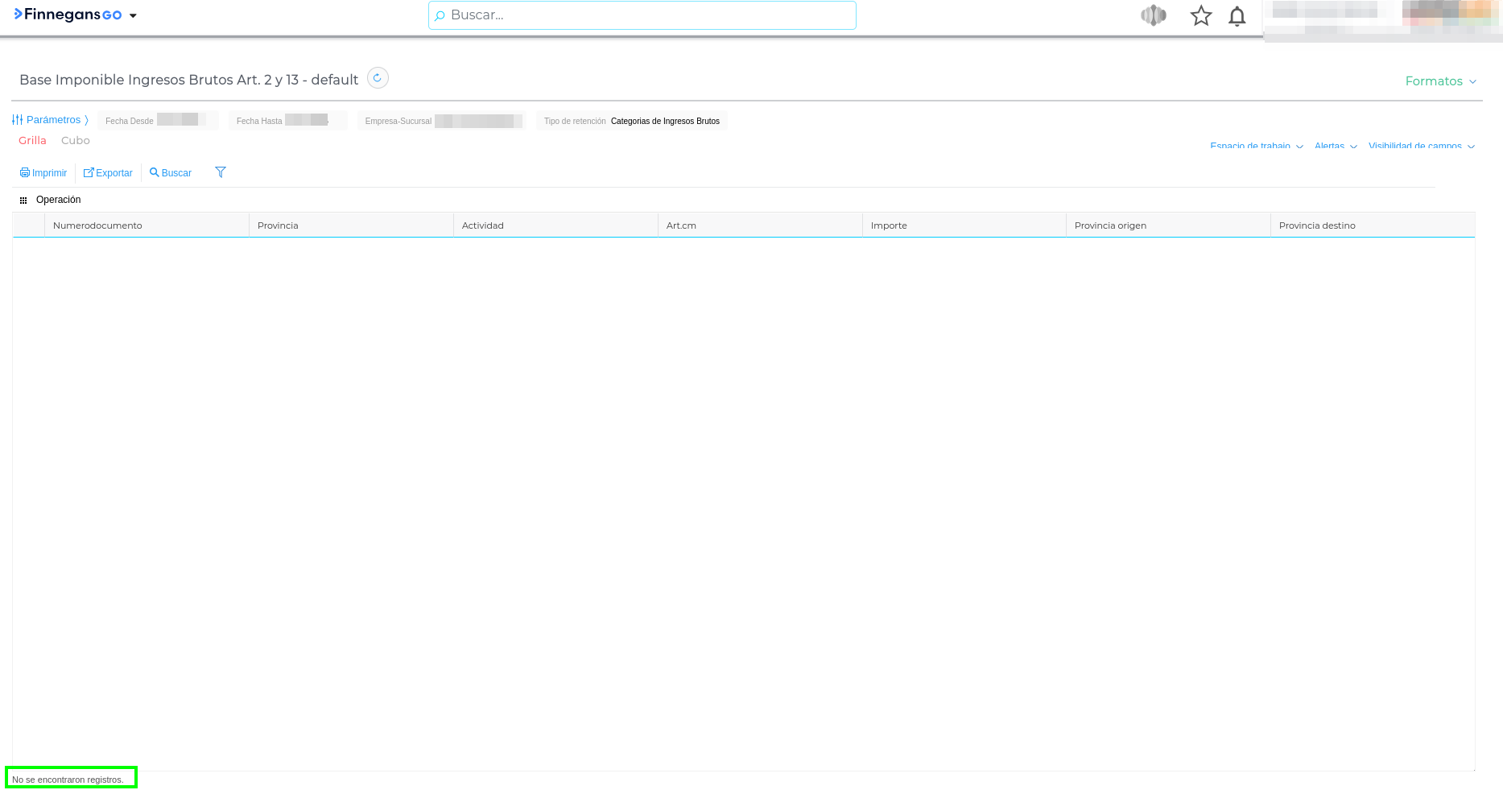Click Buscar in the grid toolbar
This screenshot has width=1503, height=790.
click(x=171, y=173)
